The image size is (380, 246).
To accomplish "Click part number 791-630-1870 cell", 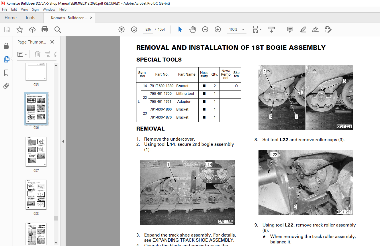I will 162,117.
